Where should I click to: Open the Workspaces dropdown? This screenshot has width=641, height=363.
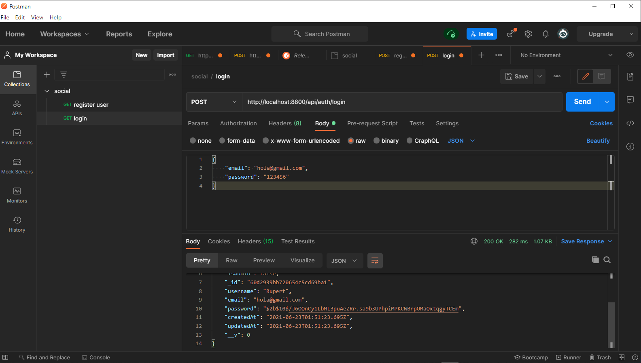point(64,34)
